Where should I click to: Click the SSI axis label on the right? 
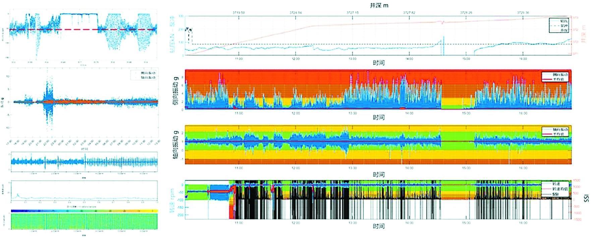pyautogui.click(x=586, y=199)
